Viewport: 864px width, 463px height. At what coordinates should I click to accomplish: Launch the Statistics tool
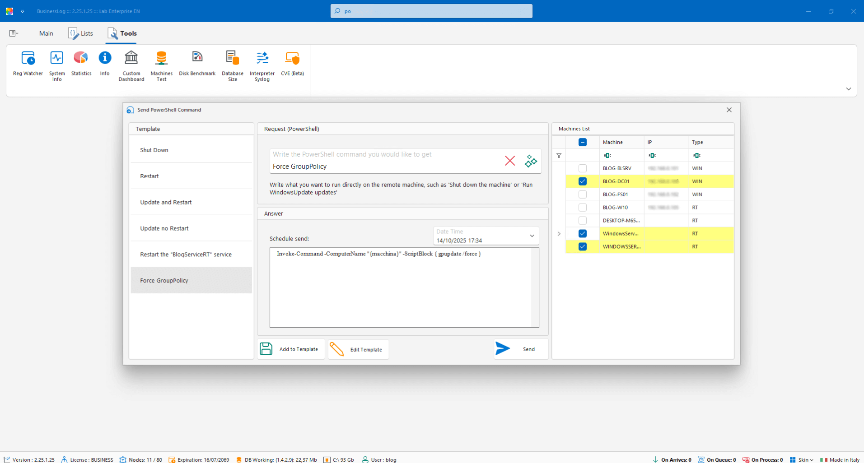click(81, 64)
